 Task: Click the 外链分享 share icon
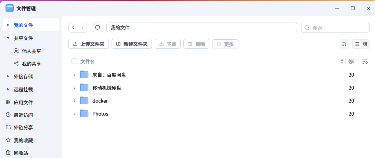click(8, 127)
